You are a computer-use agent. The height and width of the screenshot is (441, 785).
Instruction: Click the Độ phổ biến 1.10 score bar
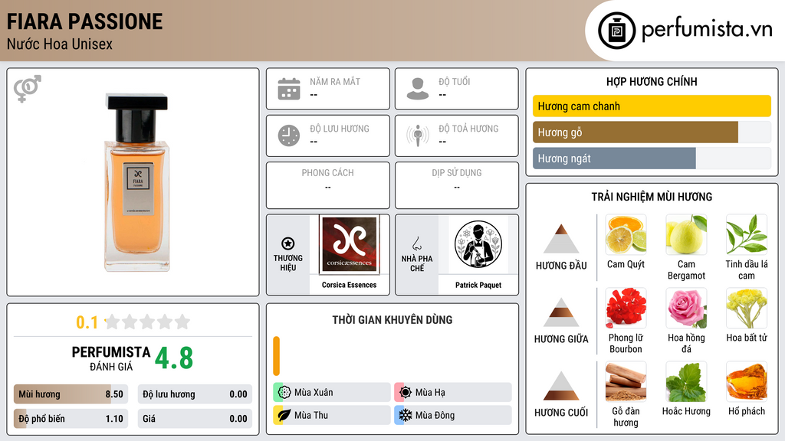71,419
